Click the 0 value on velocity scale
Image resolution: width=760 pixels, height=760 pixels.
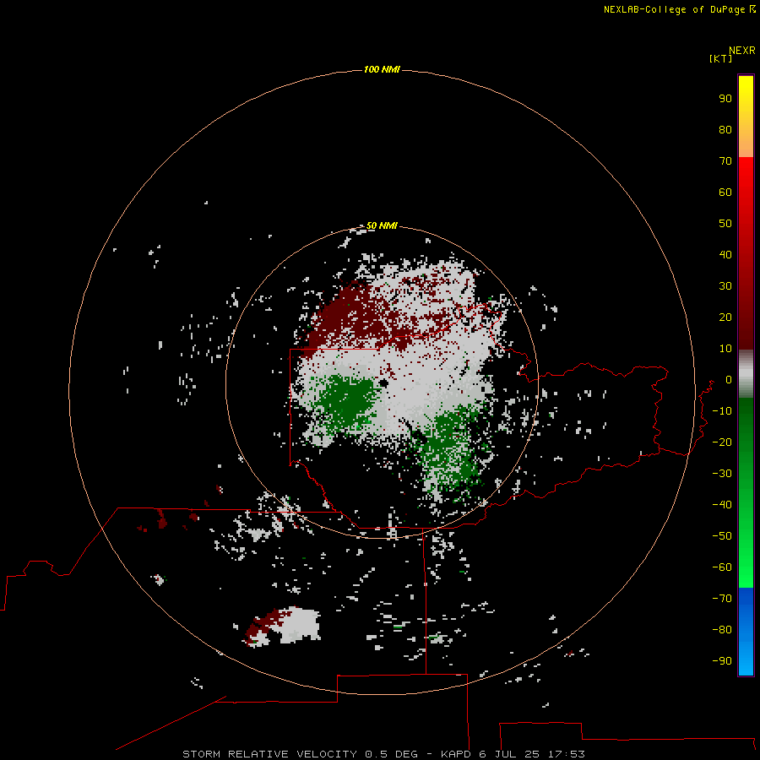pyautogui.click(x=729, y=379)
